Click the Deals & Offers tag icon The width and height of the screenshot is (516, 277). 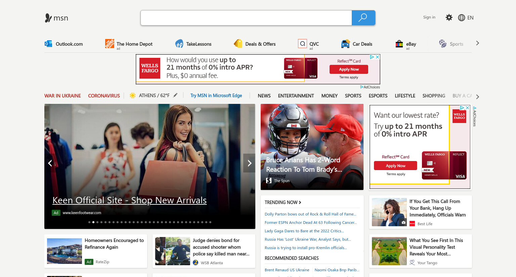(x=238, y=44)
